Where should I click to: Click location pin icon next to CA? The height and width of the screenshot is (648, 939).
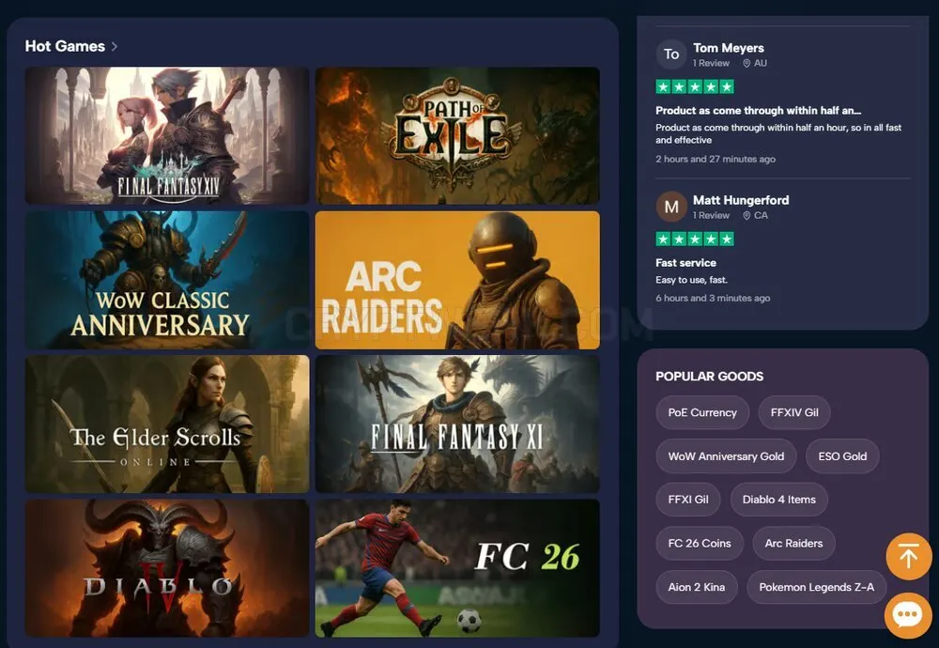click(747, 216)
